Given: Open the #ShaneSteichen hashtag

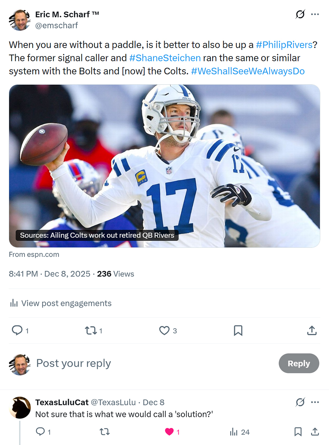Looking at the screenshot, I should click(165, 58).
